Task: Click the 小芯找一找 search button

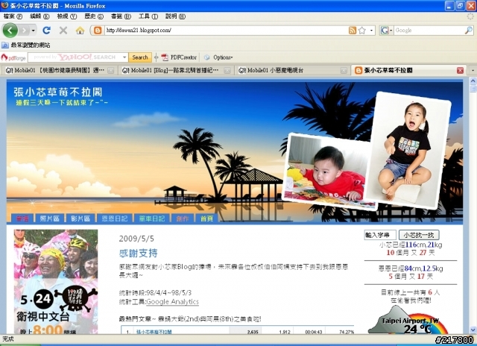Action: [x=419, y=235]
